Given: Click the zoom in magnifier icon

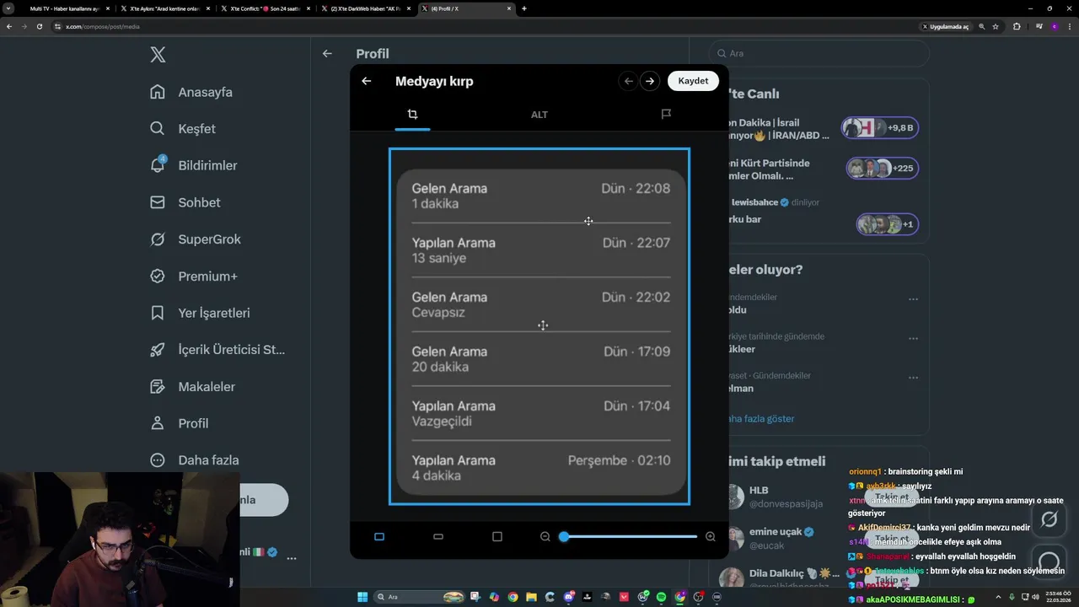Looking at the screenshot, I should tap(711, 536).
